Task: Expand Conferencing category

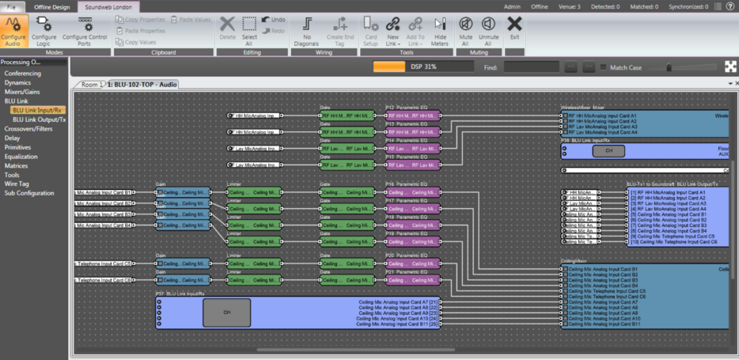Action: (x=23, y=74)
